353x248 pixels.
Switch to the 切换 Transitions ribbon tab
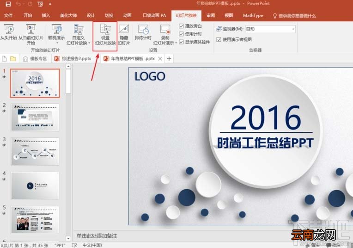pos(109,15)
